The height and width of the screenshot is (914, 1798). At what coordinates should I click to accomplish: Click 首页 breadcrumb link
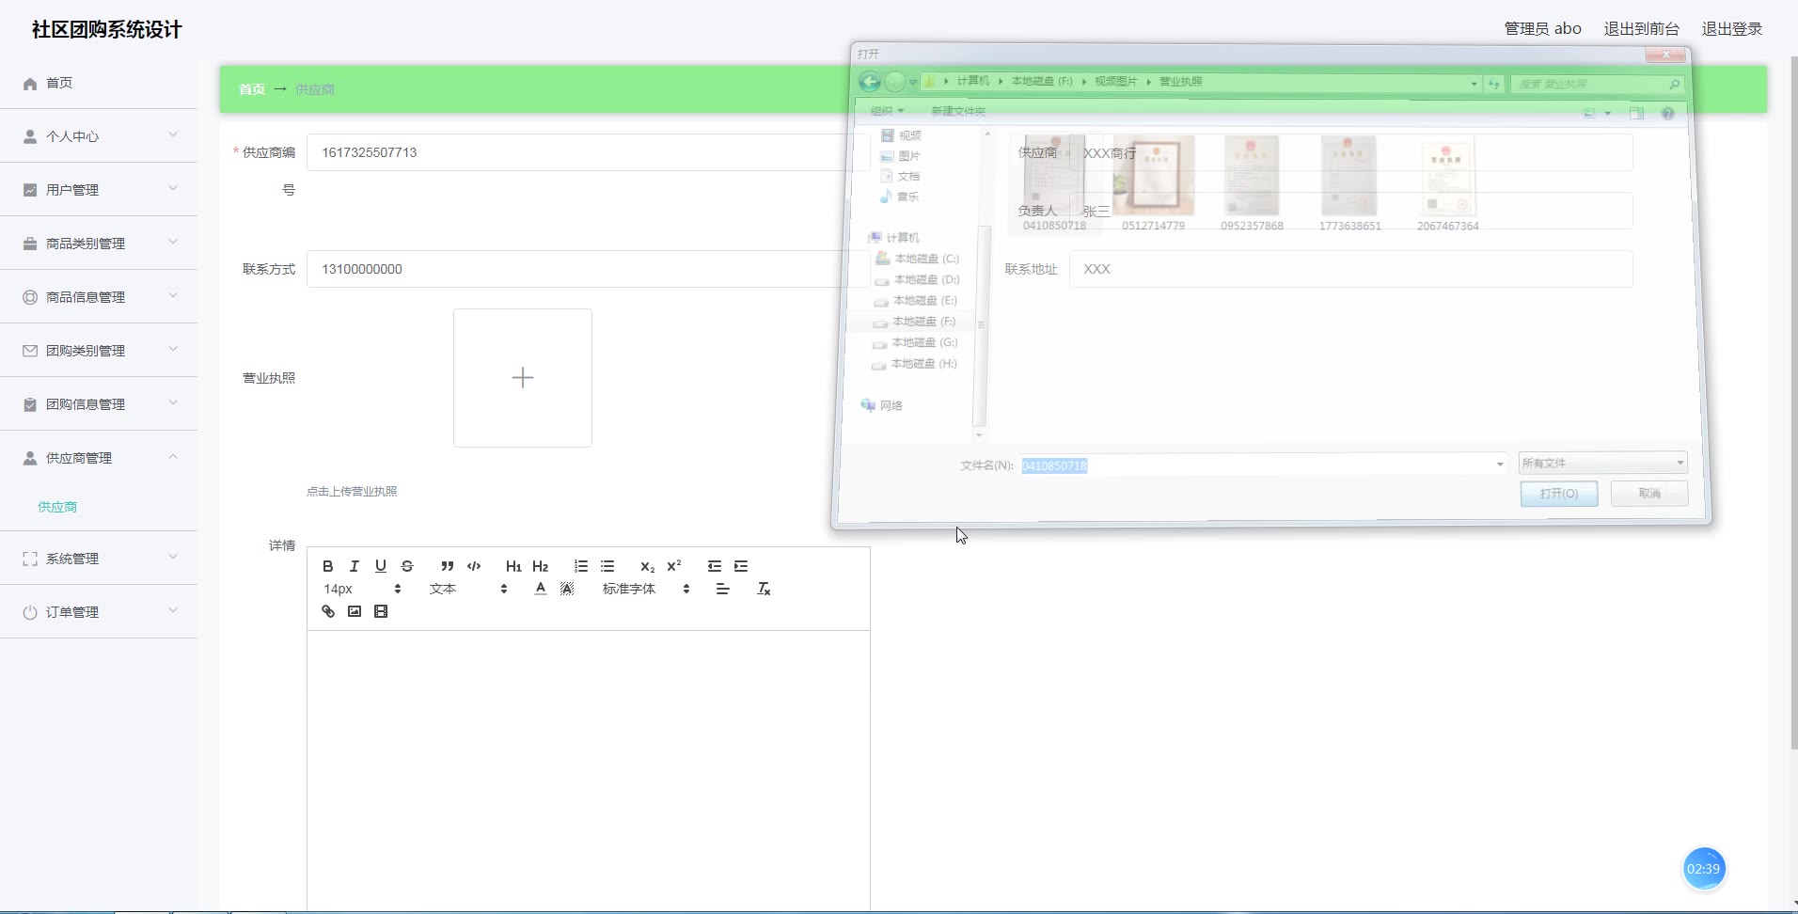252,89
